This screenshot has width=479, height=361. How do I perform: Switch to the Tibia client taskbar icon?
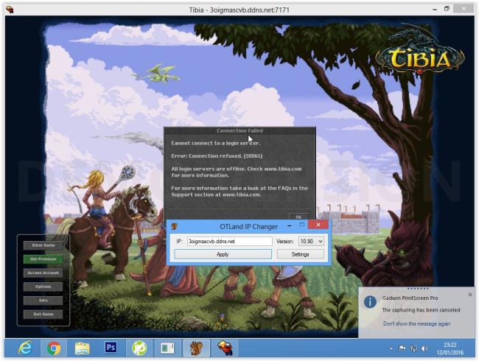coord(225,348)
